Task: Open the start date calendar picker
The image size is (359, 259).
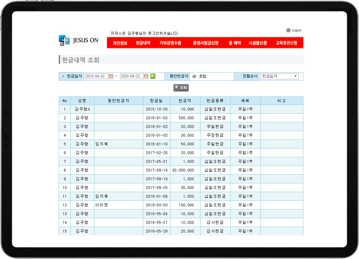Action: 111,76
